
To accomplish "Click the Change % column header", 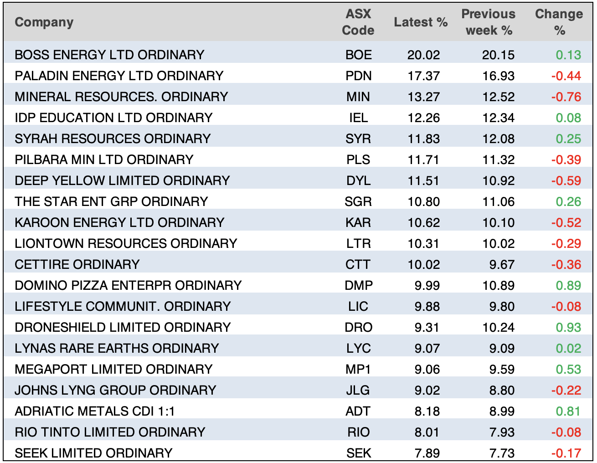I will coord(559,22).
